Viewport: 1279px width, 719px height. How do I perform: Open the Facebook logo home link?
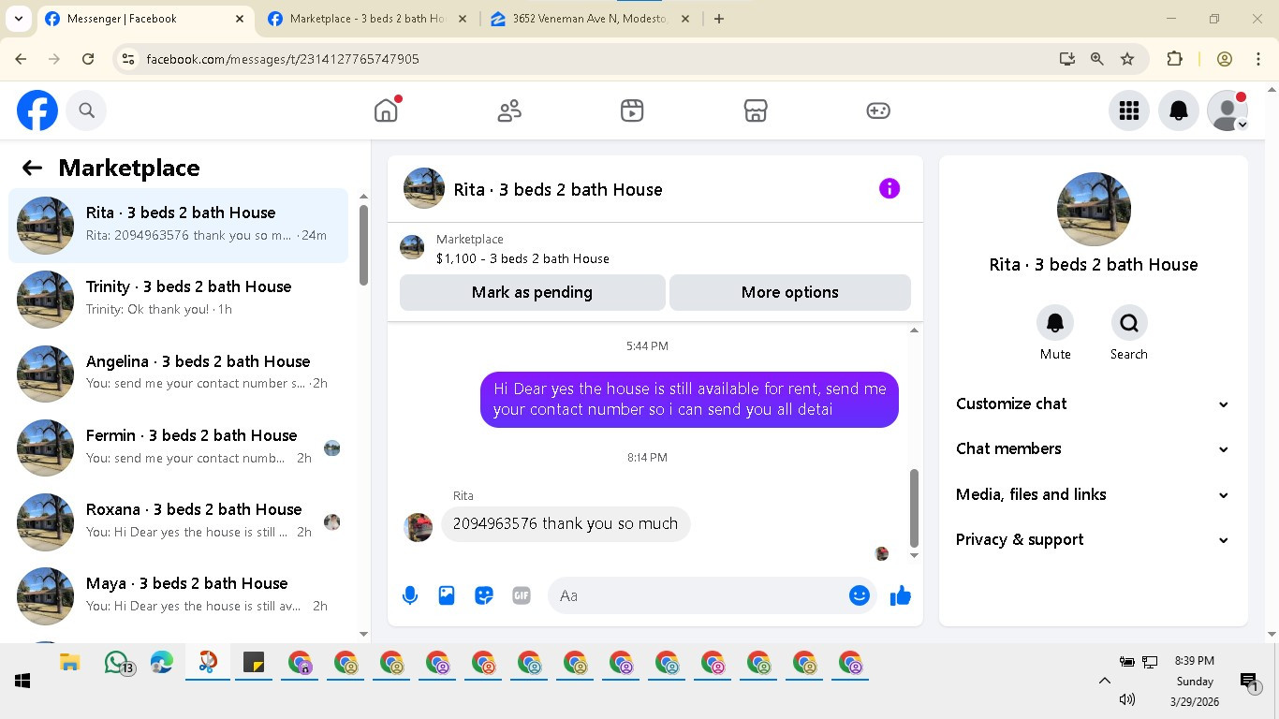[37, 110]
